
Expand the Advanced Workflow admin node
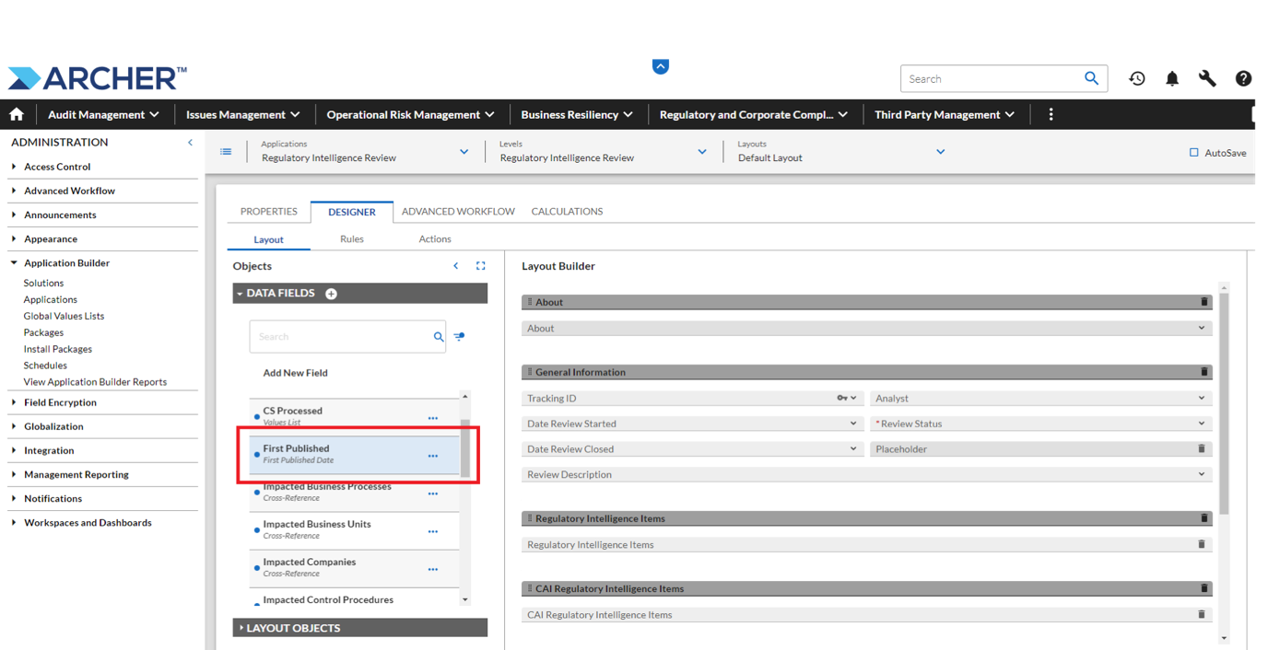14,191
